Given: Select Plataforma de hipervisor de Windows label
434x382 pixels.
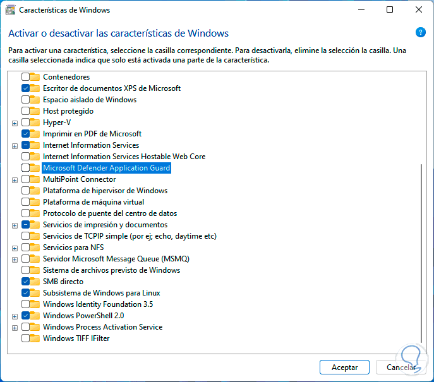Looking at the screenshot, I should click(x=105, y=190).
